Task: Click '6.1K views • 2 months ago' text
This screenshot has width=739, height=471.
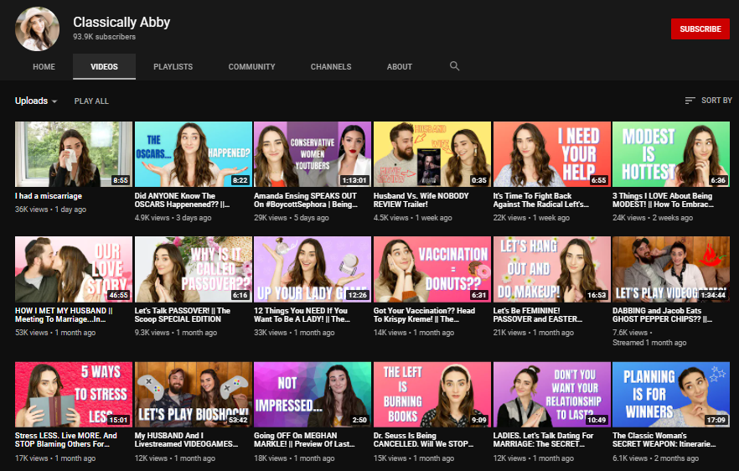Action: [x=655, y=458]
